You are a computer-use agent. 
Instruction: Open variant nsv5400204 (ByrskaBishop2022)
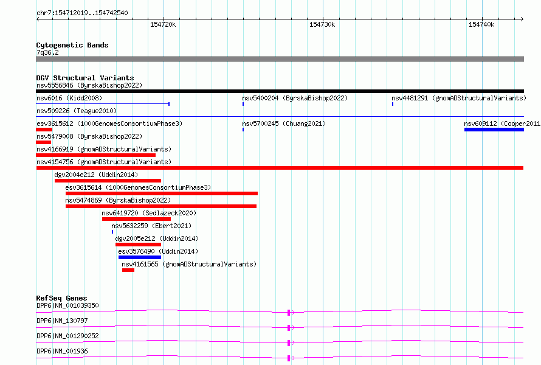[x=295, y=98]
